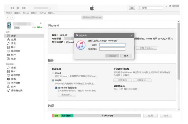The image size is (188, 124).
Task: Open 音乐 icon under the settings section
Action: [8, 43]
